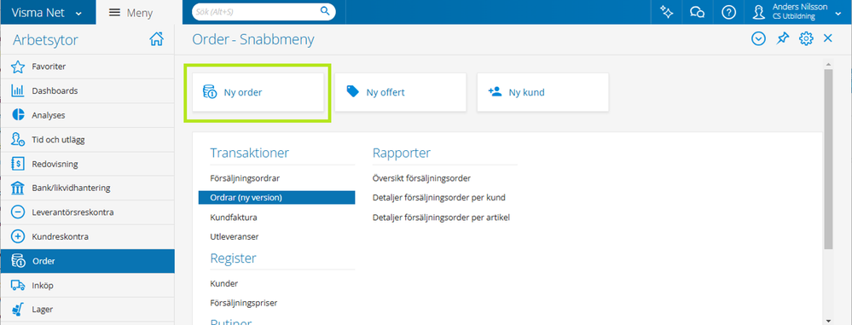The width and height of the screenshot is (852, 325).
Task: Create a new order with Ny order
Action: [x=258, y=92]
